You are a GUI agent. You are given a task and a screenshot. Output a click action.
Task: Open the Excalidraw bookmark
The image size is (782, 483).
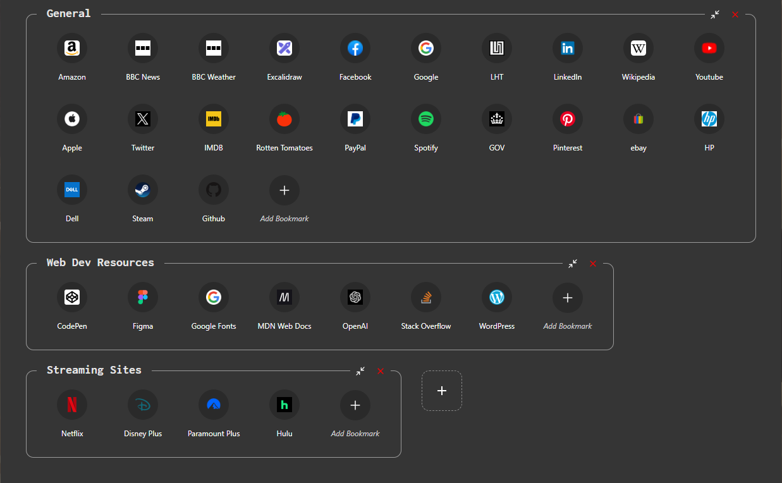click(x=284, y=47)
